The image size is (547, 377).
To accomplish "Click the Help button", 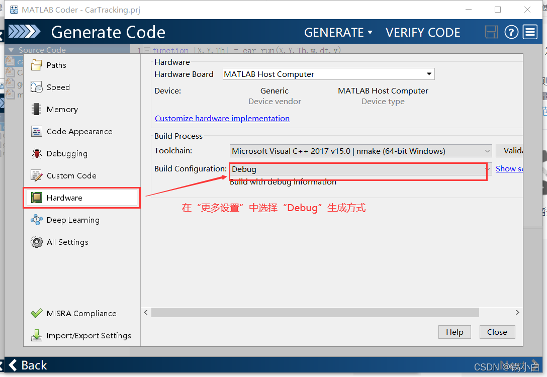I will click(454, 332).
